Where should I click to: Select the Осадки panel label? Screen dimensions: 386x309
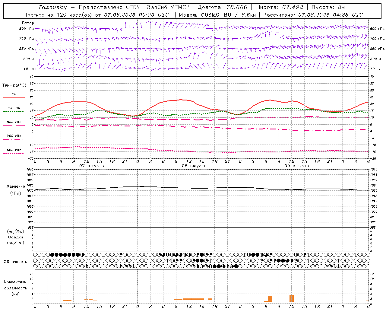[x=16, y=237]
